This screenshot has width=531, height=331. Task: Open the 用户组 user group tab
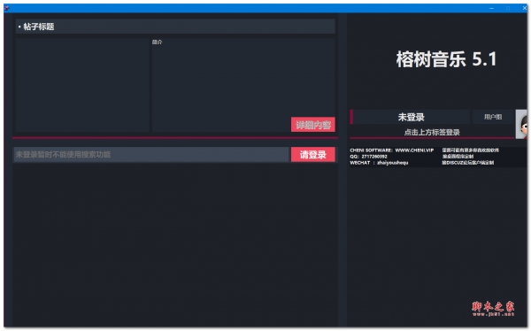click(x=493, y=117)
